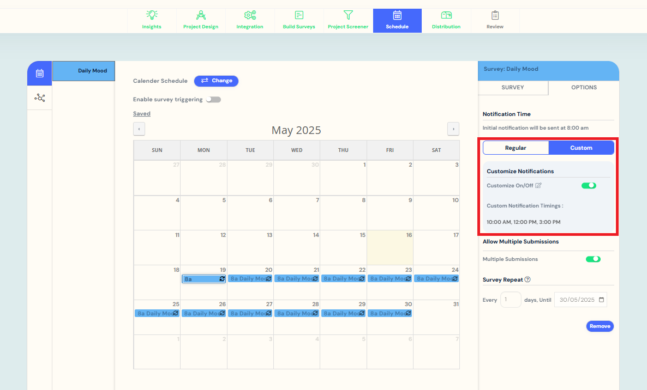Open the Integration gears tab
This screenshot has height=390, width=647.
pos(250,21)
